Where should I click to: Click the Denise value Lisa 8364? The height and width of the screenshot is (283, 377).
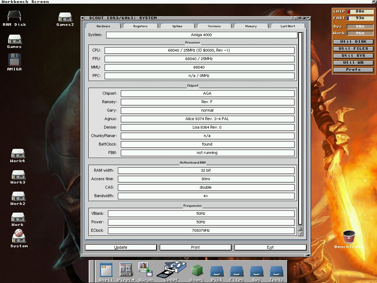coord(208,127)
